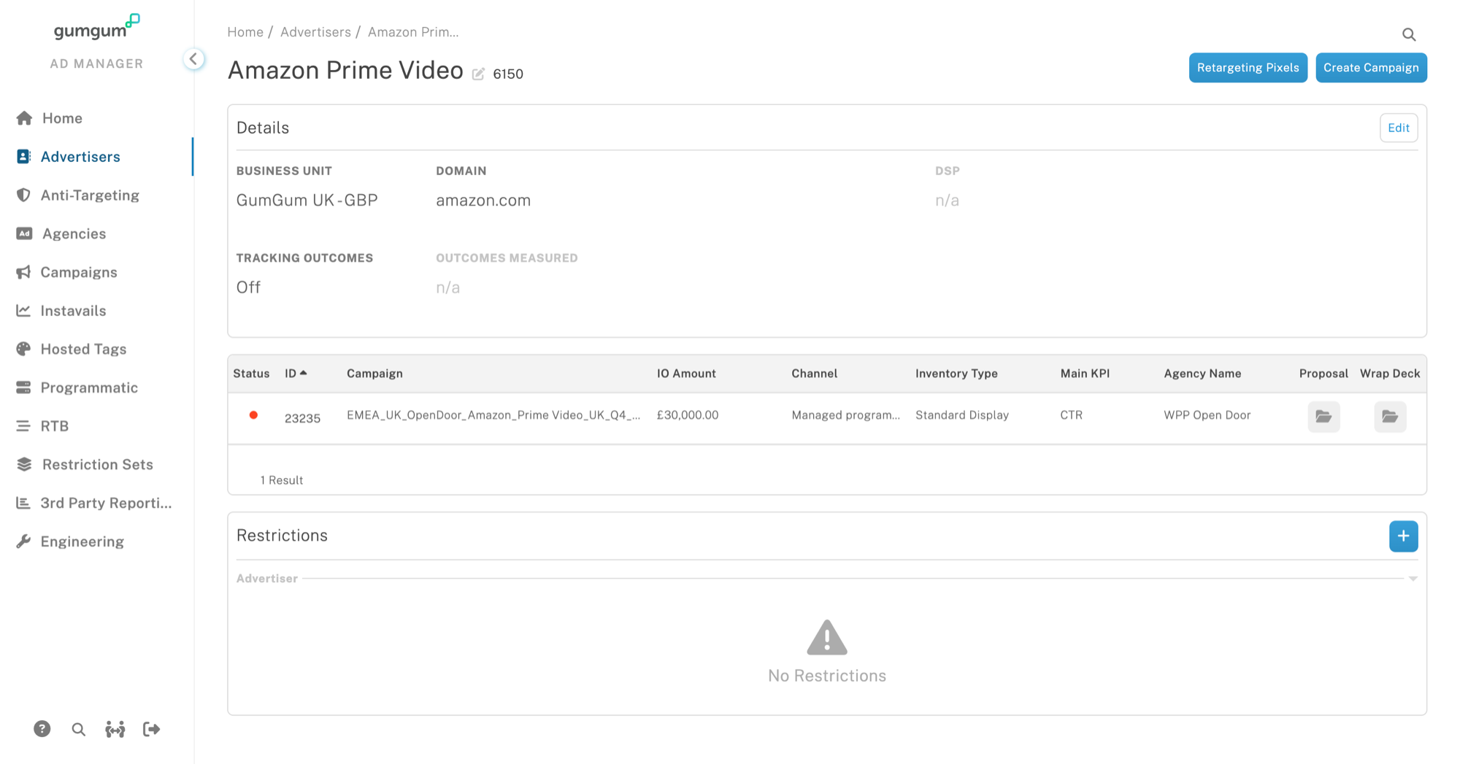Click the Inventory Type column header
This screenshot has height=764, width=1460.
click(956, 374)
